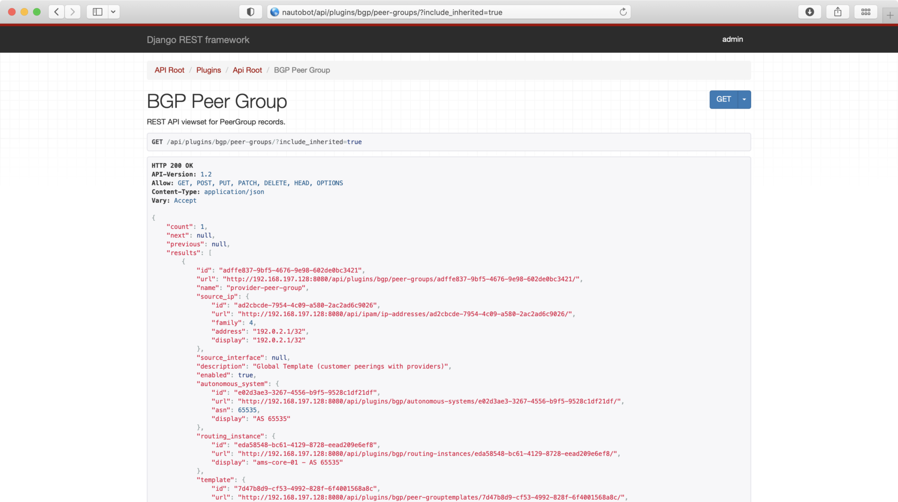
Task: Click the Safari sidebar toggle icon
Action: [96, 12]
